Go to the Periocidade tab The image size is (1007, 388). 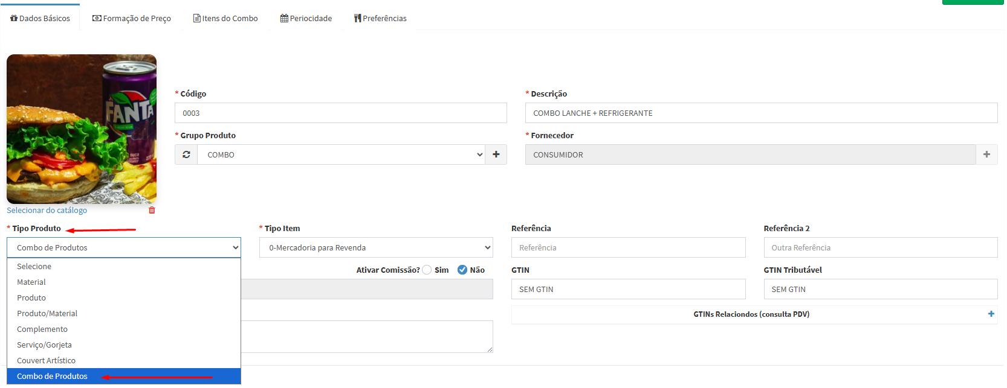coord(306,19)
